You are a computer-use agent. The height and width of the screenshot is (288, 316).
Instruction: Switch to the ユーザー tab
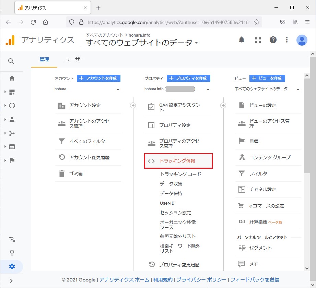75,59
